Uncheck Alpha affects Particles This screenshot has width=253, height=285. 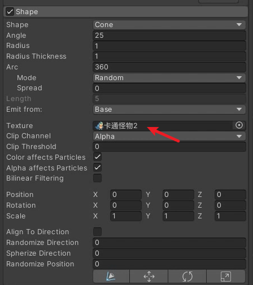[98, 168]
